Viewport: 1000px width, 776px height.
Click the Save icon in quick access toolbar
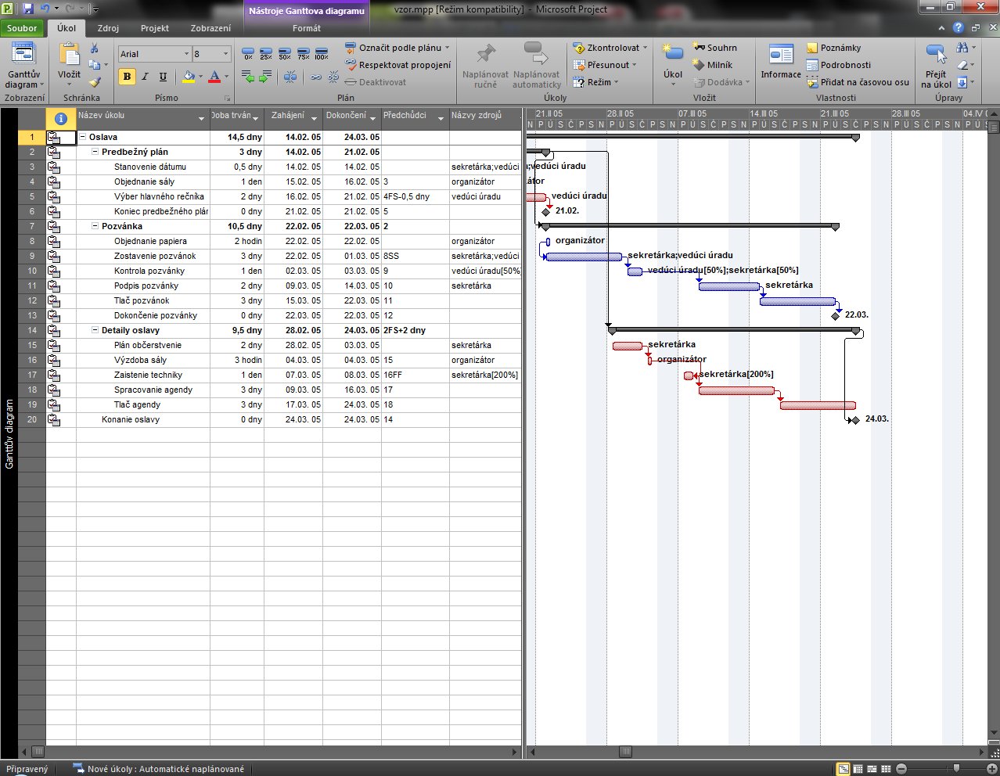point(28,9)
